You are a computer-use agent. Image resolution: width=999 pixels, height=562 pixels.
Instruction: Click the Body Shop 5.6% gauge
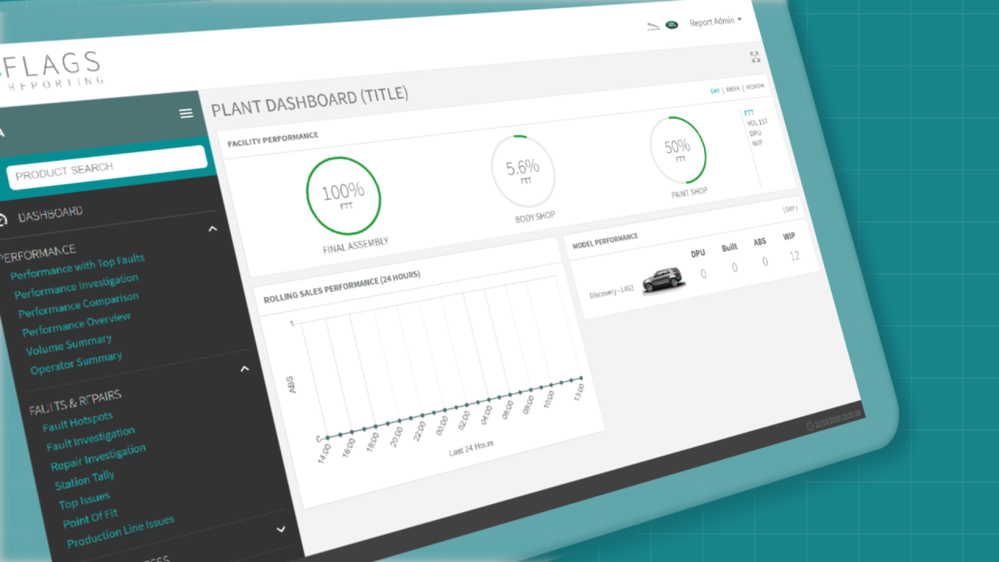(x=524, y=171)
